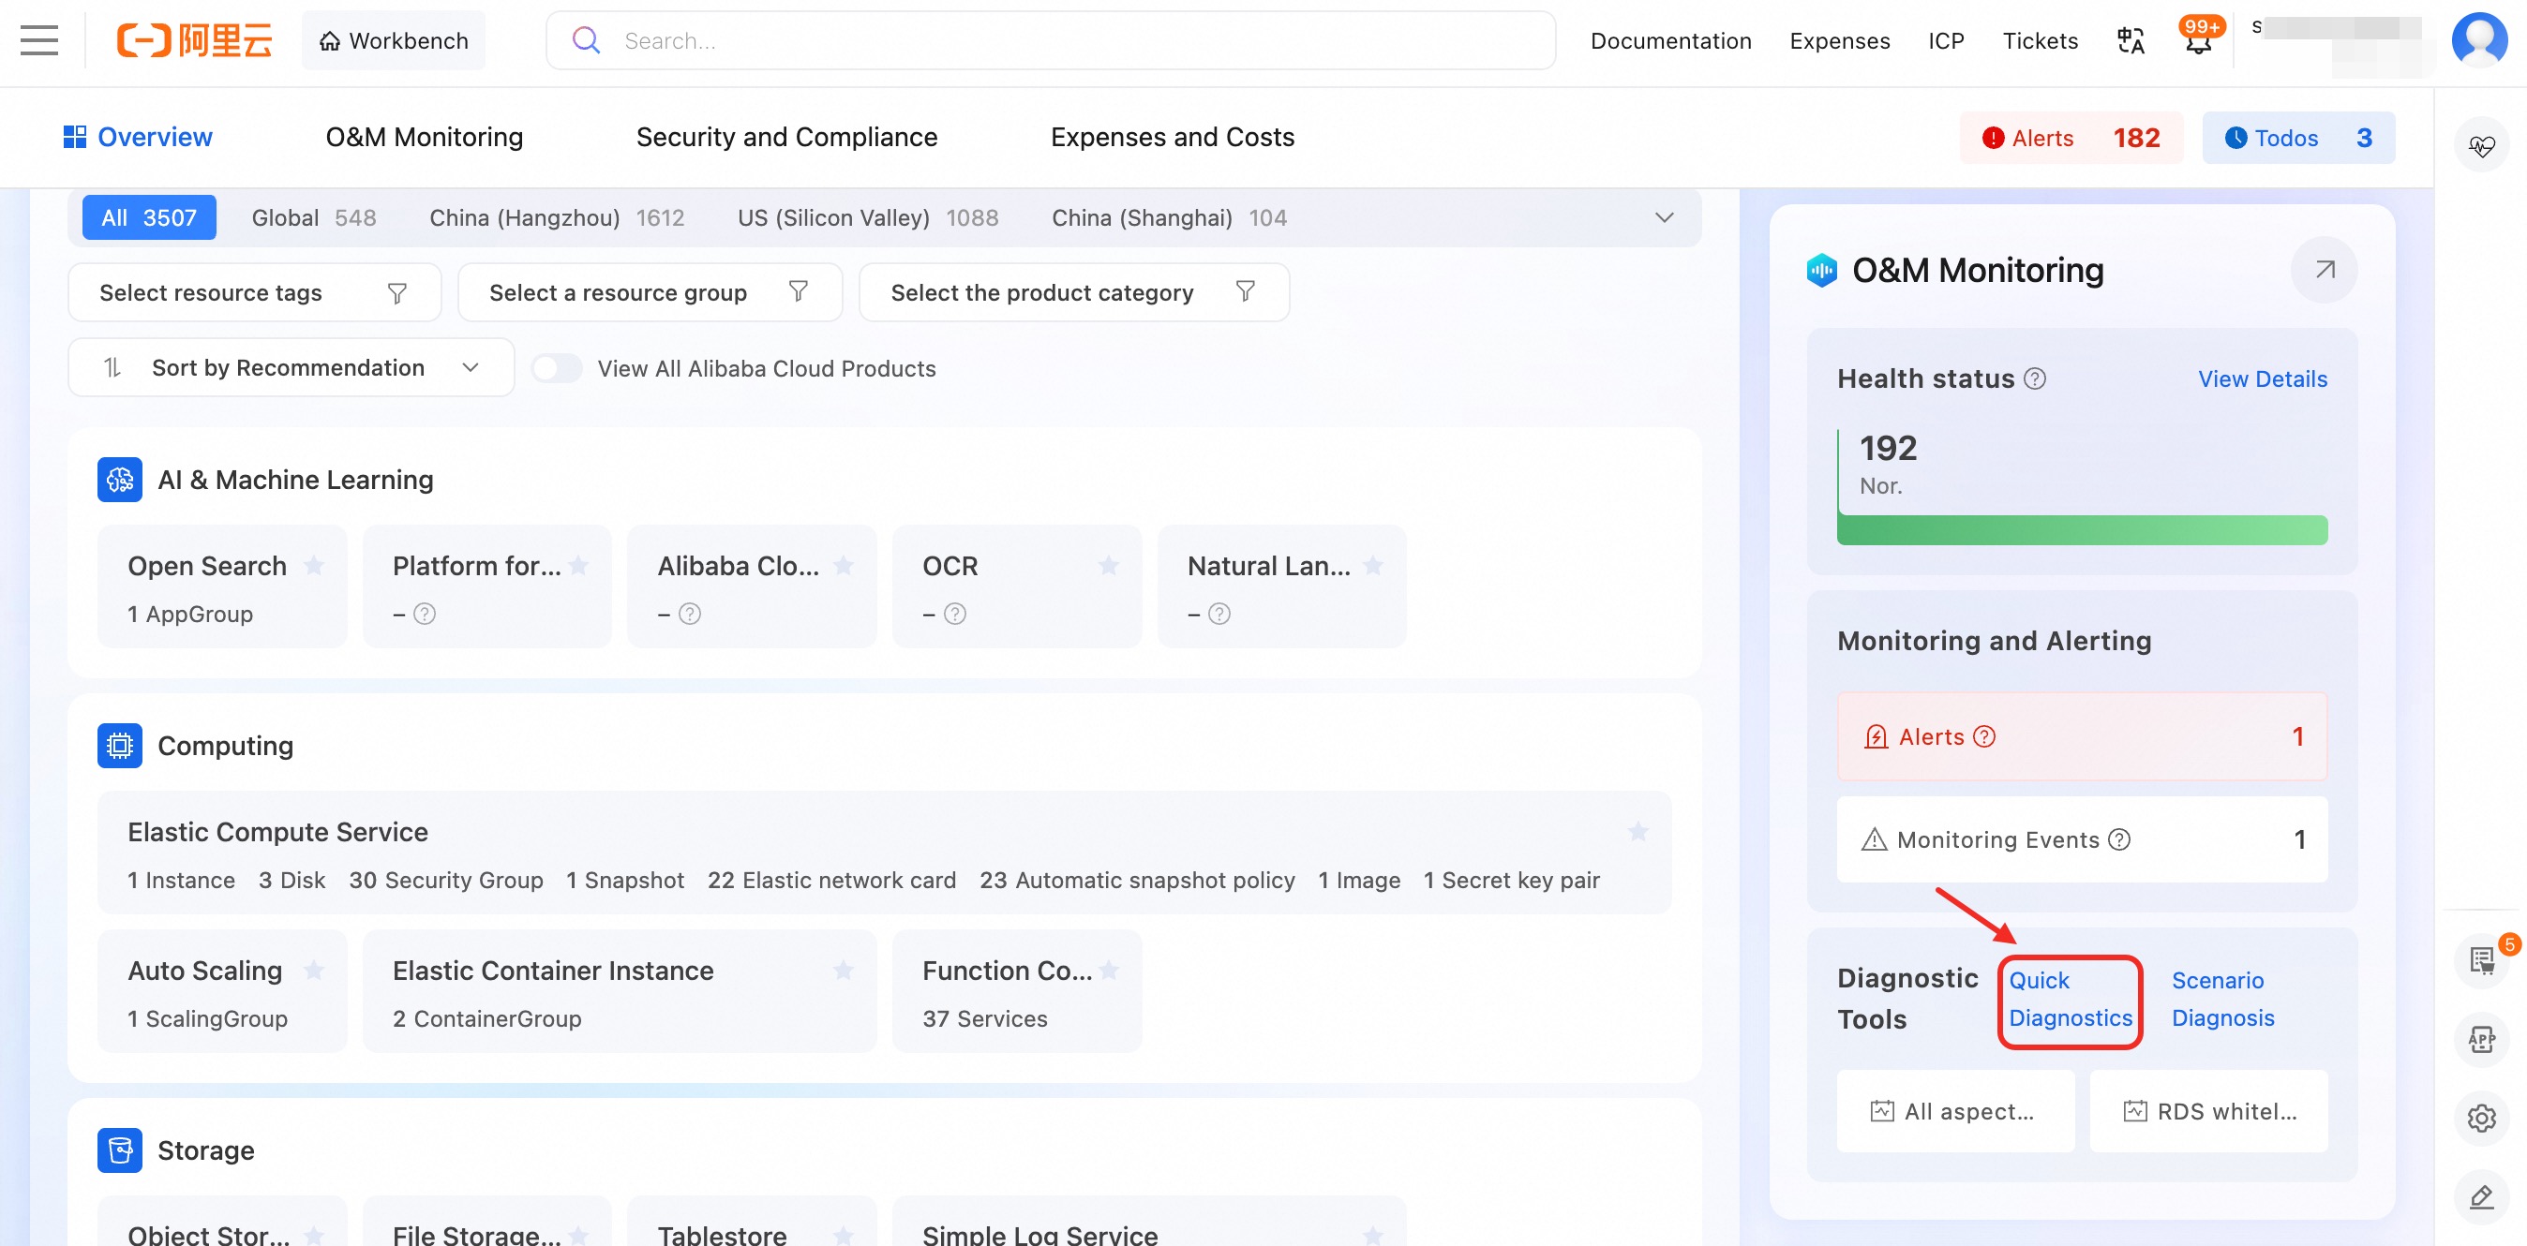Image resolution: width=2527 pixels, height=1246 pixels.
Task: Click the Todos 3 button
Action: tap(2298, 139)
